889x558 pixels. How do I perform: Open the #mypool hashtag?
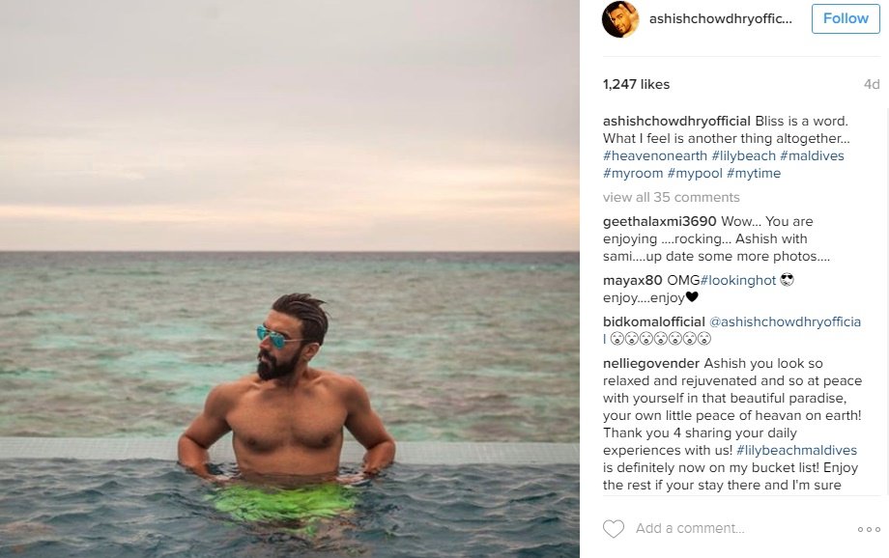694,174
